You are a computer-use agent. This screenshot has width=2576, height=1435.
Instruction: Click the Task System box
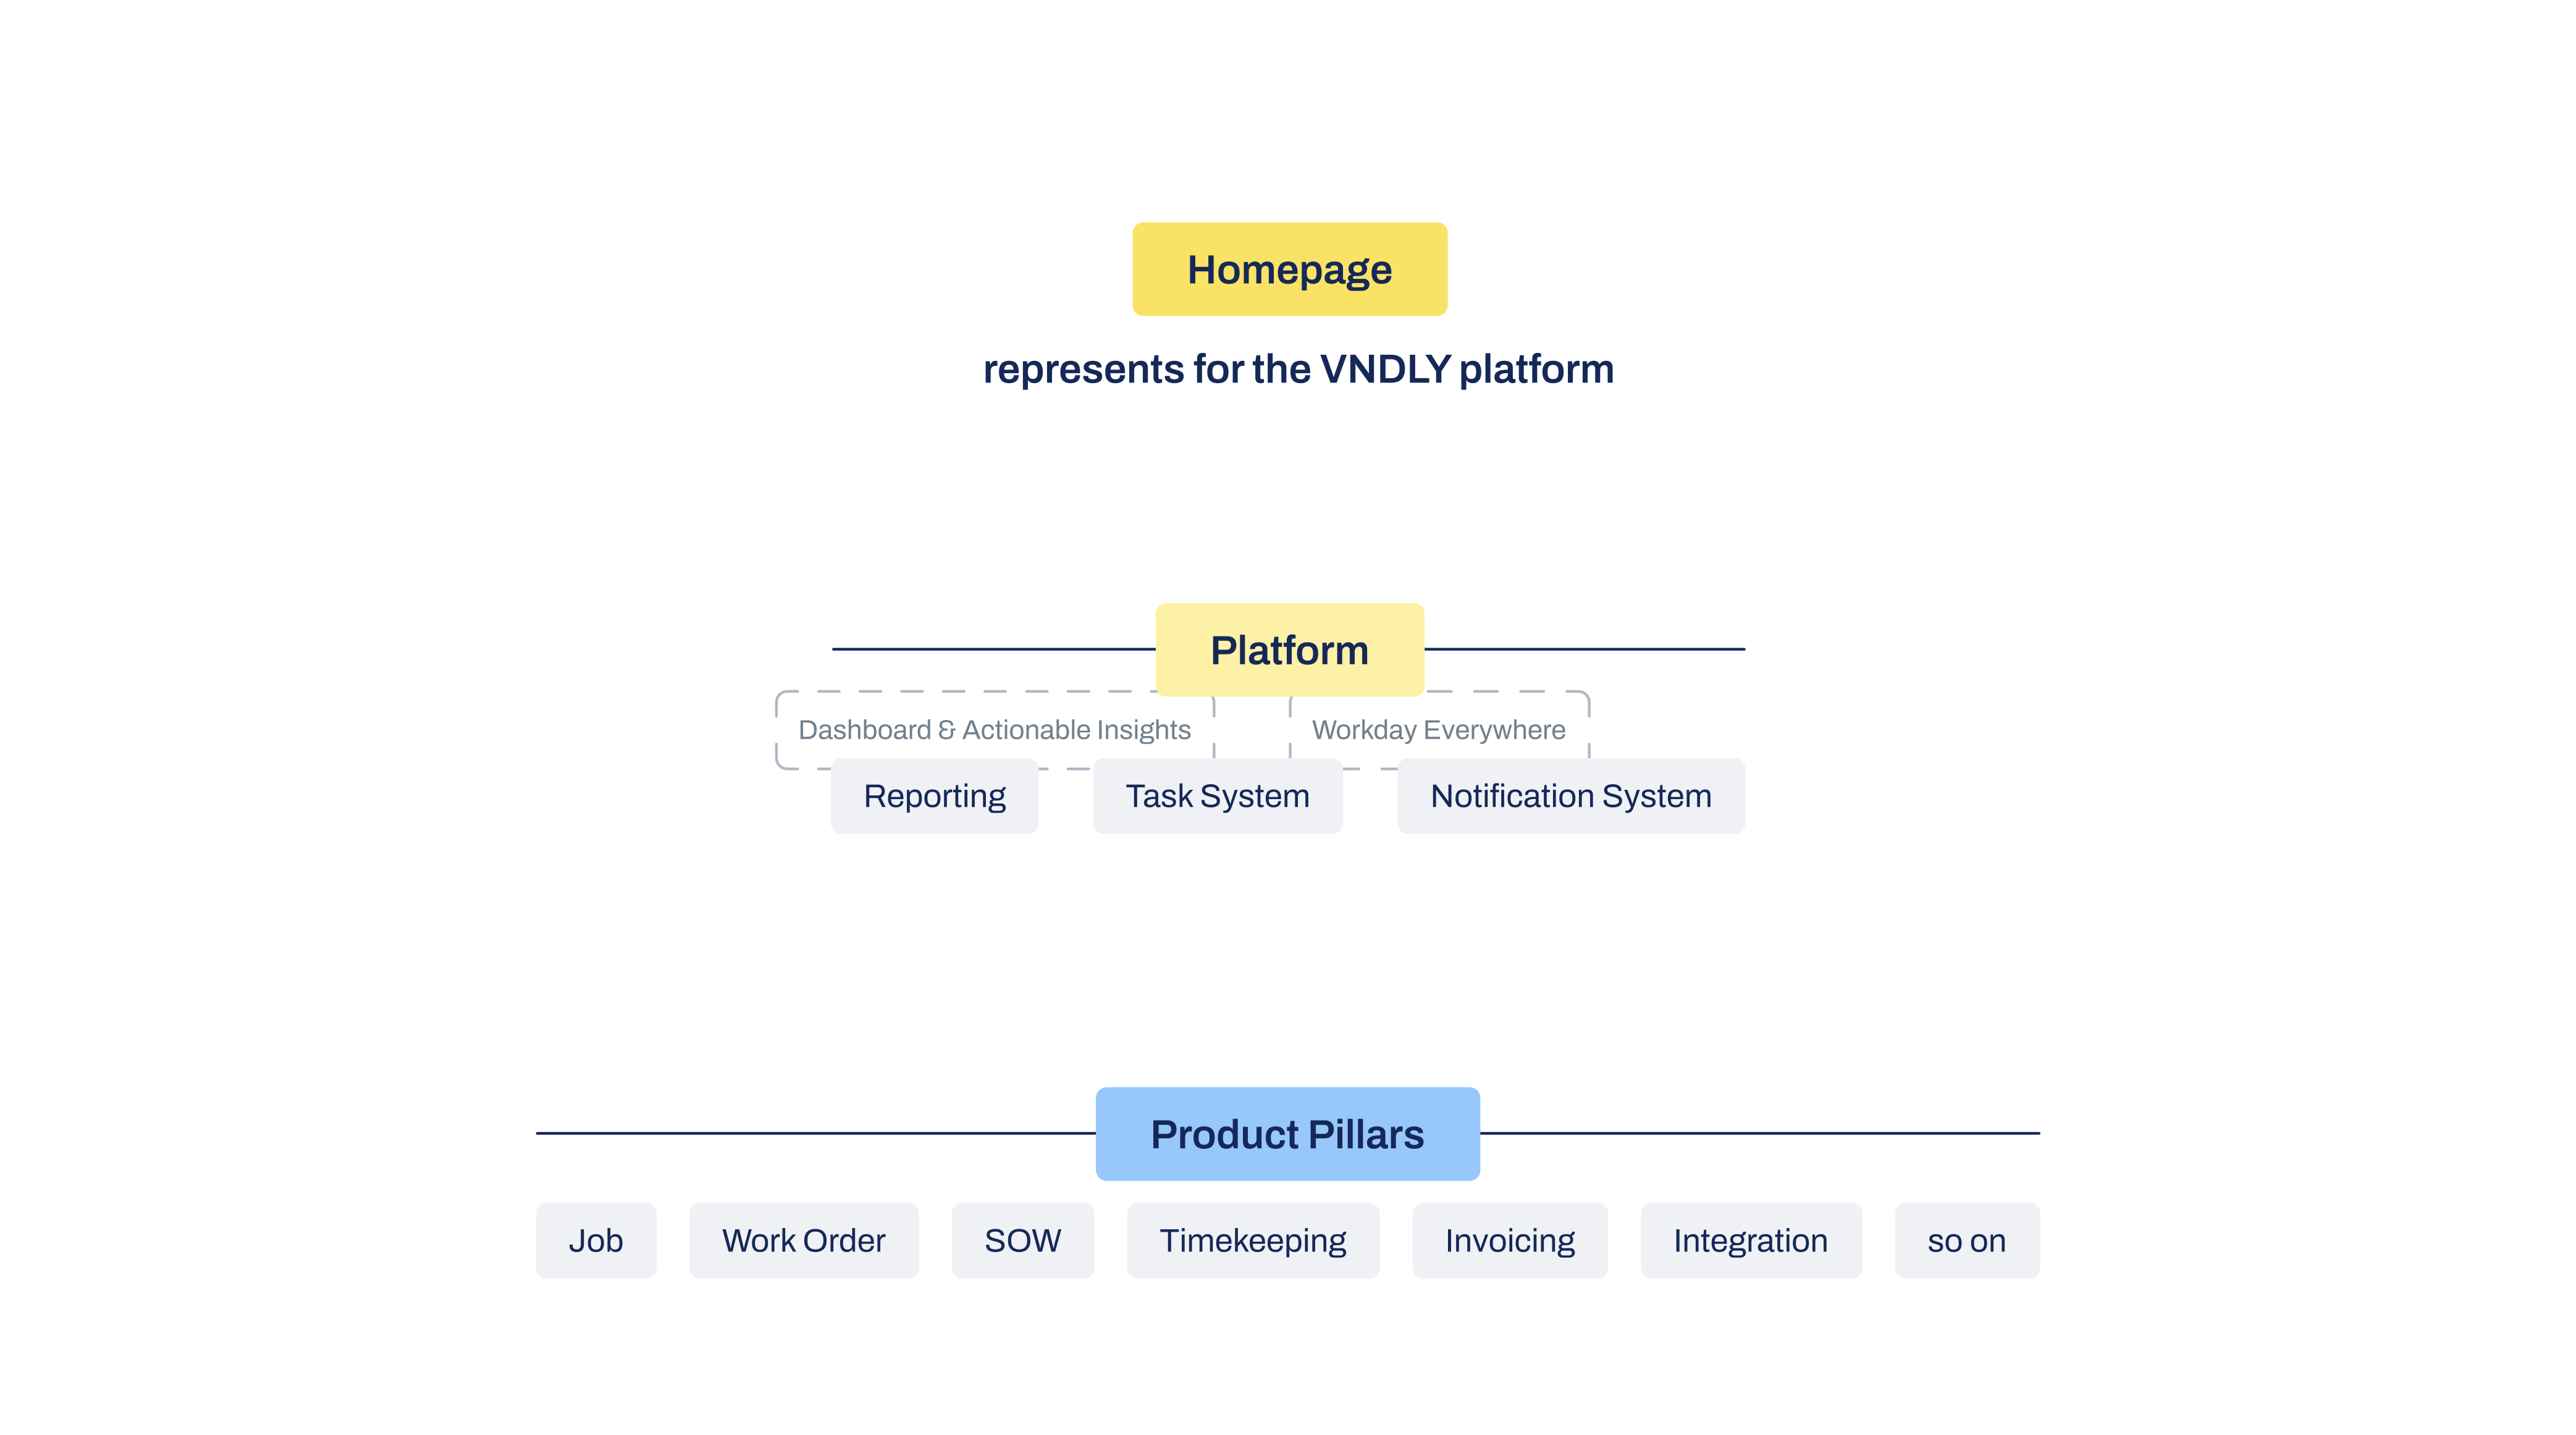click(1217, 795)
